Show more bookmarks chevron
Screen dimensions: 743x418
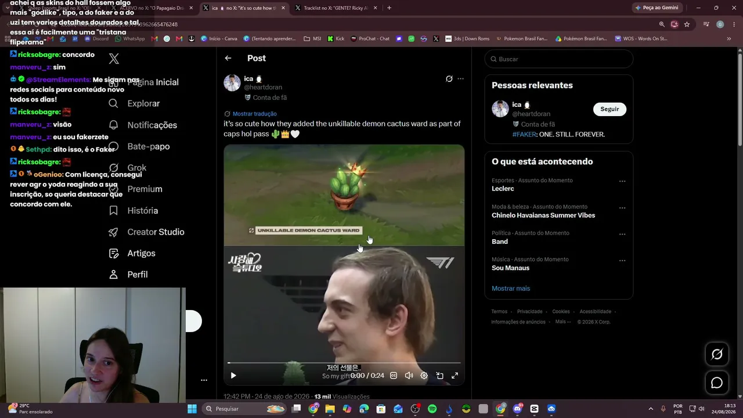(729, 39)
